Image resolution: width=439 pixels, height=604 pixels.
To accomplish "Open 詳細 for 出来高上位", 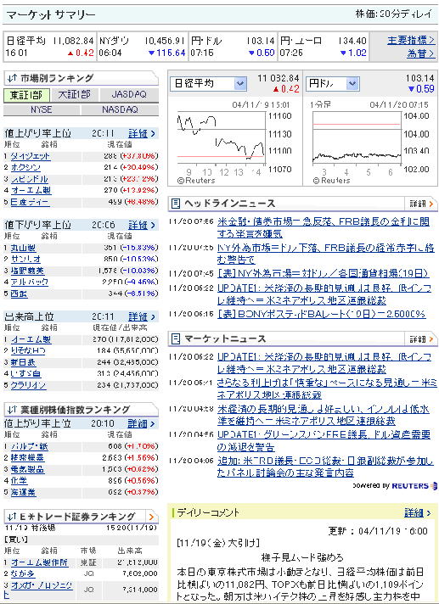I will point(142,317).
